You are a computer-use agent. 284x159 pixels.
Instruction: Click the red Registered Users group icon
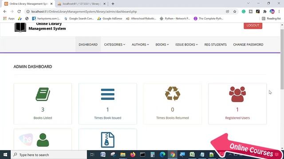[x=237, y=94]
